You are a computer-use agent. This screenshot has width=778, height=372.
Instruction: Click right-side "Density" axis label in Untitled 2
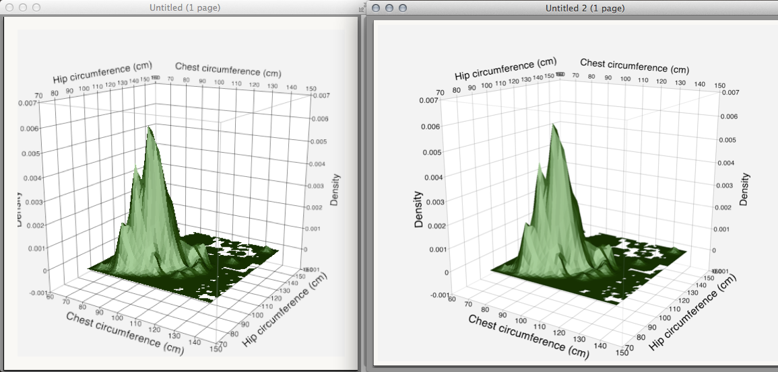pyautogui.click(x=744, y=189)
